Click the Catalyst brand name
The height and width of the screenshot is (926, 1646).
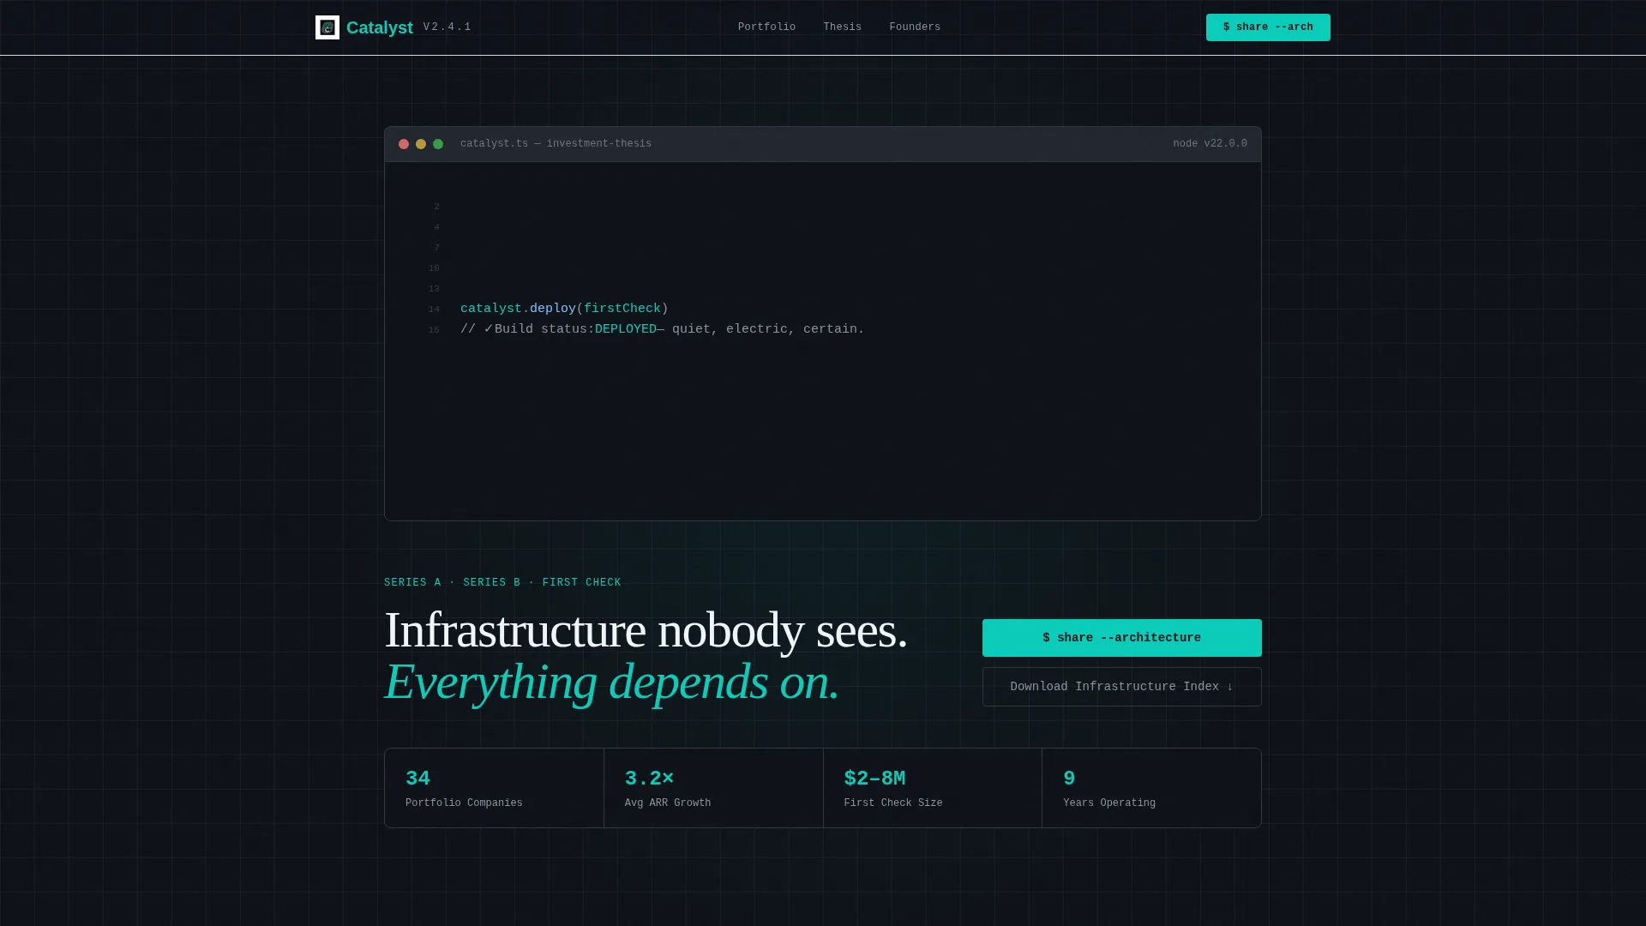[x=380, y=27]
